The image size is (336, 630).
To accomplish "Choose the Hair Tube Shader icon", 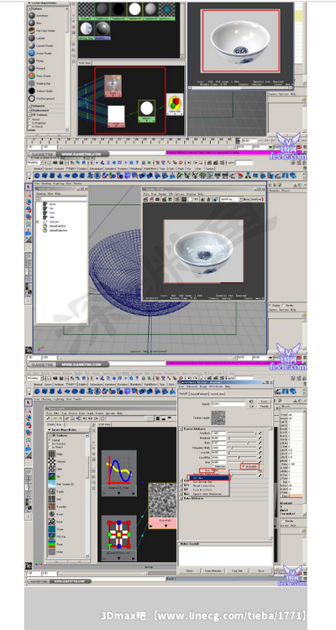I will point(31,30).
